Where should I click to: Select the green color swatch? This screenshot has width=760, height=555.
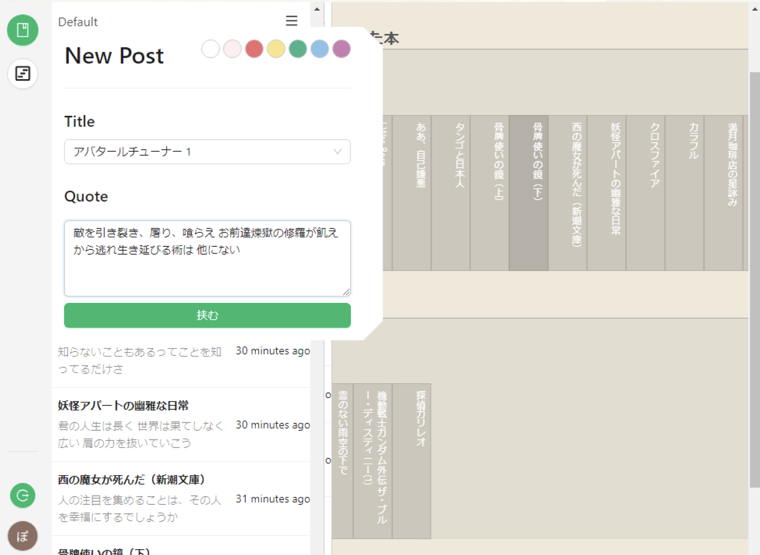point(298,49)
